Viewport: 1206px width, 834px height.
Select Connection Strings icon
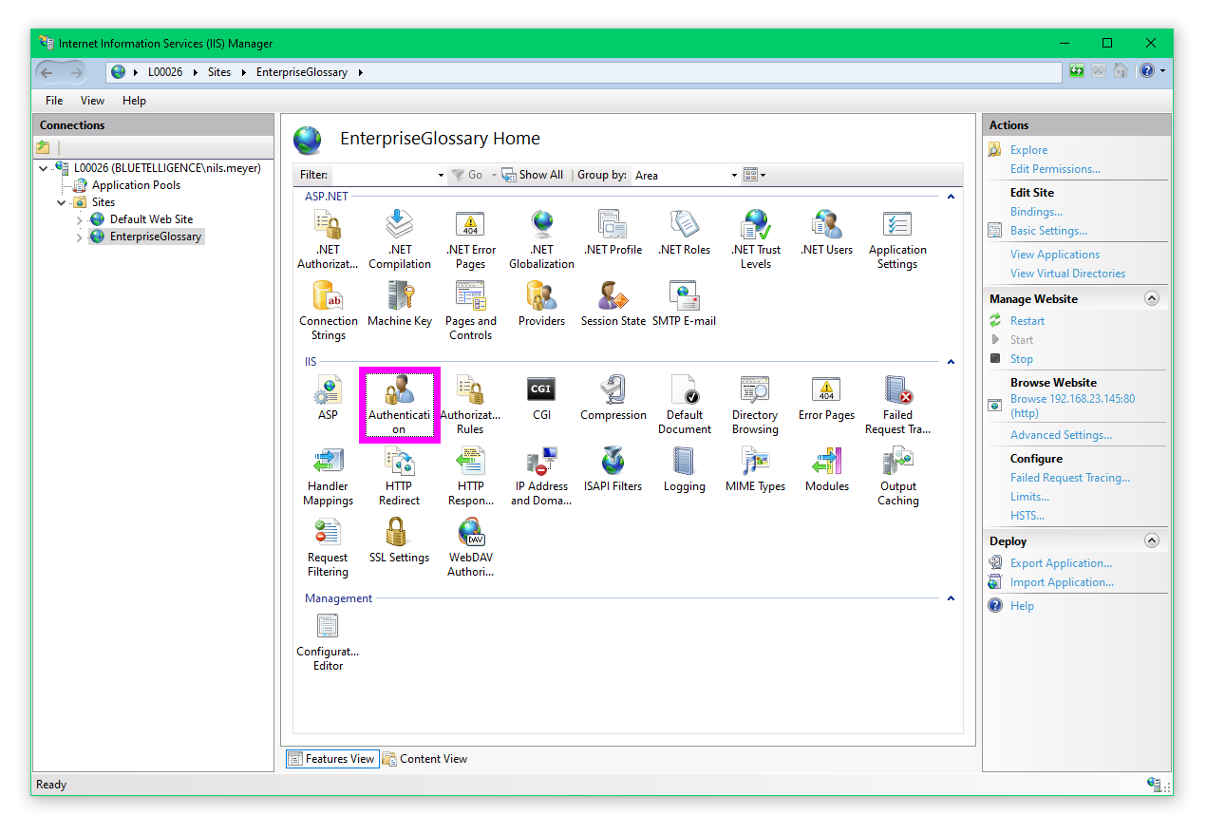pos(328,310)
